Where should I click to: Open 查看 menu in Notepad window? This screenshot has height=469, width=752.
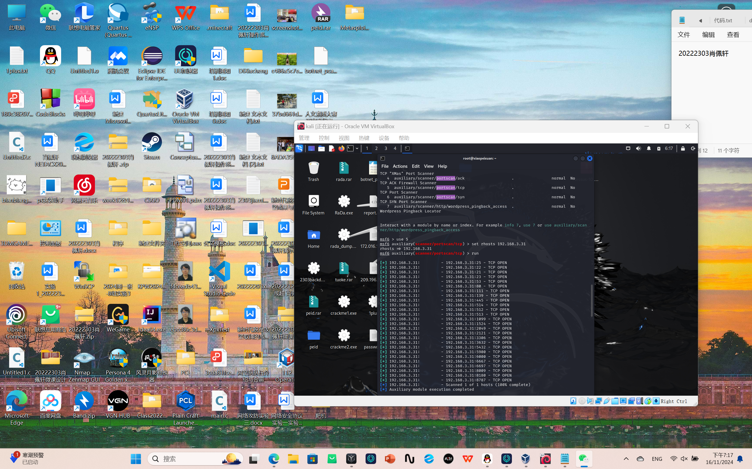coord(733,35)
